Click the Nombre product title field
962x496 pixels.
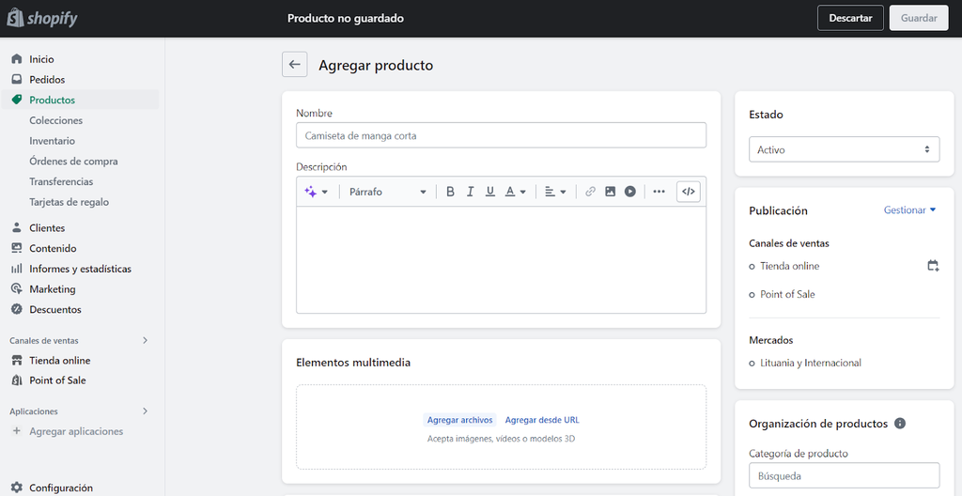(x=501, y=135)
